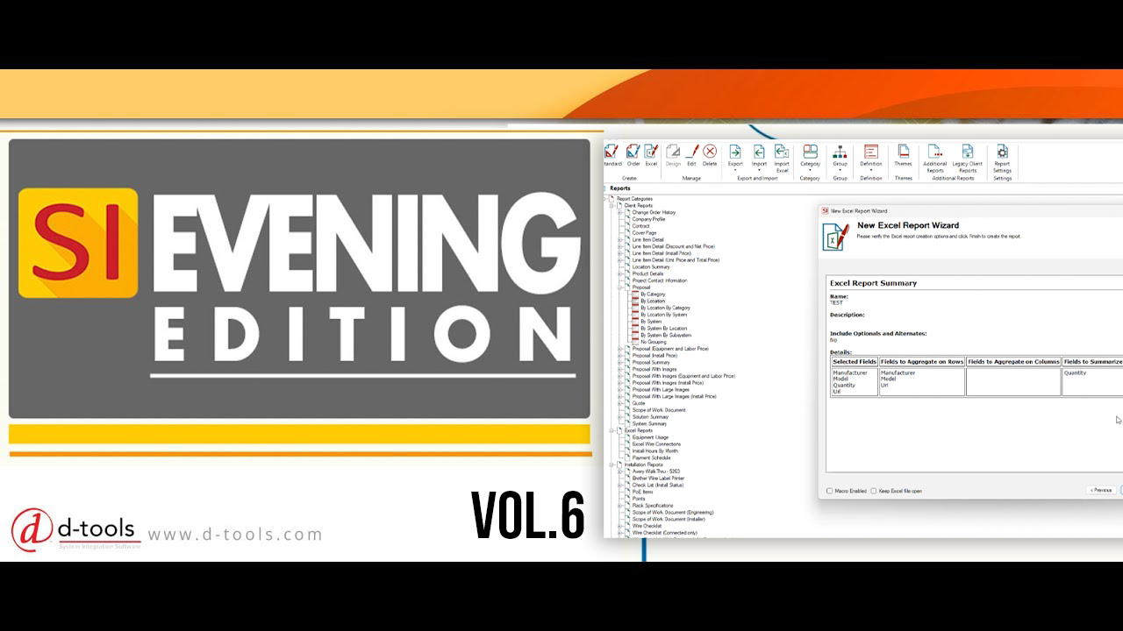Click the Import Excel icon
The image size is (1123, 631).
781,153
